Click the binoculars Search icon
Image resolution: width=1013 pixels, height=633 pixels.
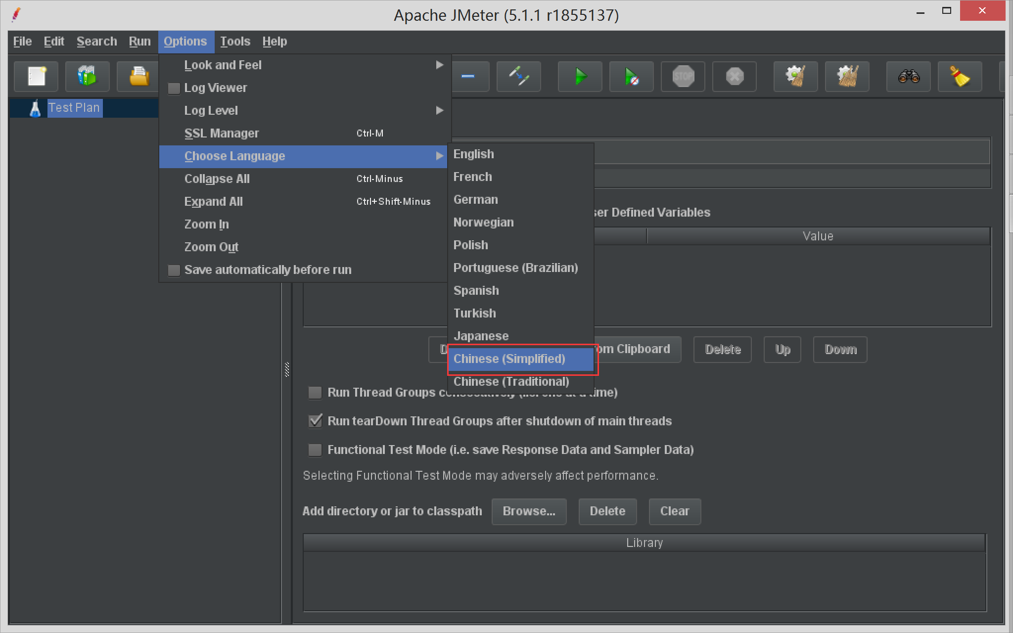pos(908,77)
